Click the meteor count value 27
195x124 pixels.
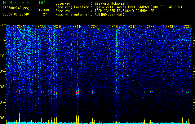(x=45, y=14)
